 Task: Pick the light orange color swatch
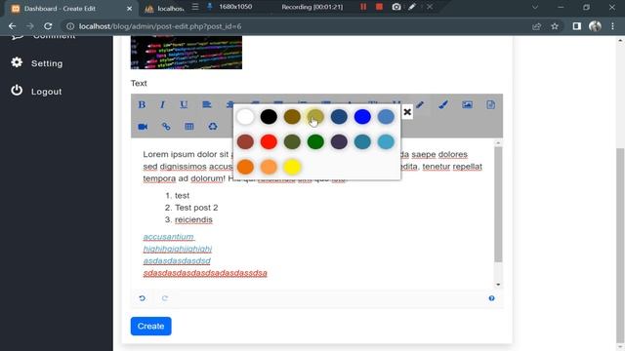269,167
